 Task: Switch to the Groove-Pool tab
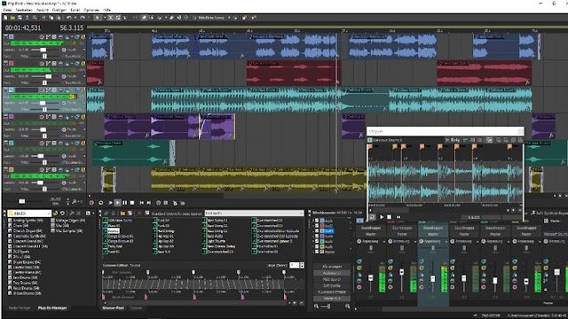[x=114, y=308]
